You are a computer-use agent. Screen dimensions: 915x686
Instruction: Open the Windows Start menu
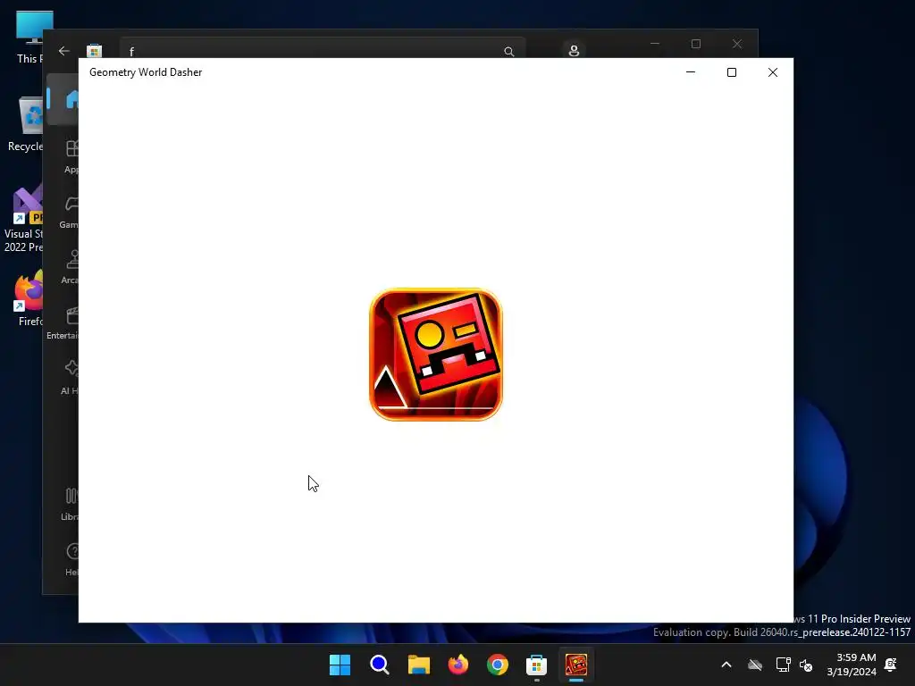pyautogui.click(x=340, y=665)
